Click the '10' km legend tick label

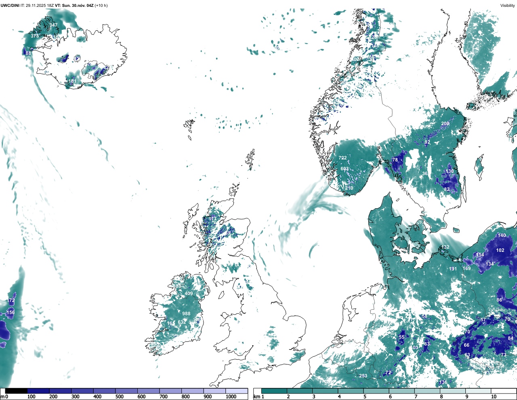click(x=494, y=397)
